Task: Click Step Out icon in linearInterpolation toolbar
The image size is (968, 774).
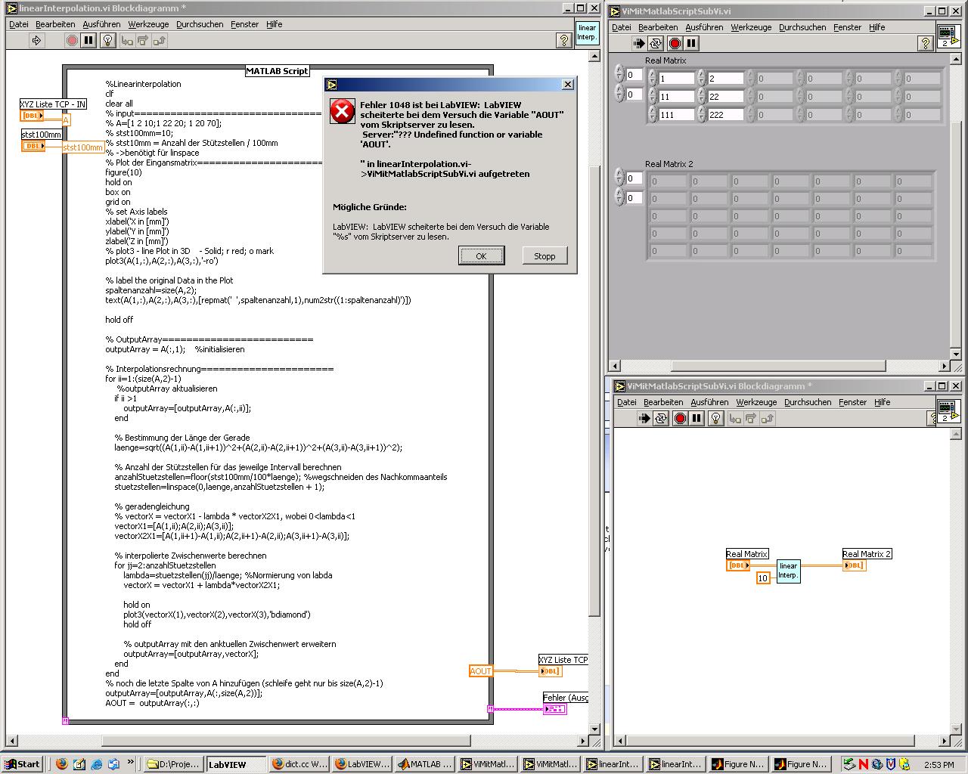Action: 160,41
